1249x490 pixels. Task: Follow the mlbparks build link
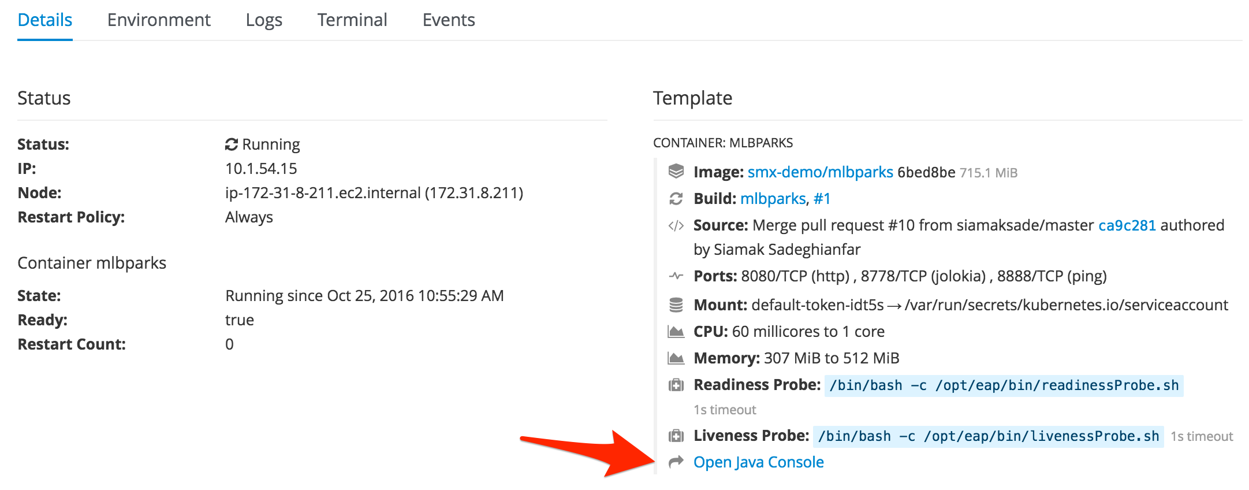(773, 199)
